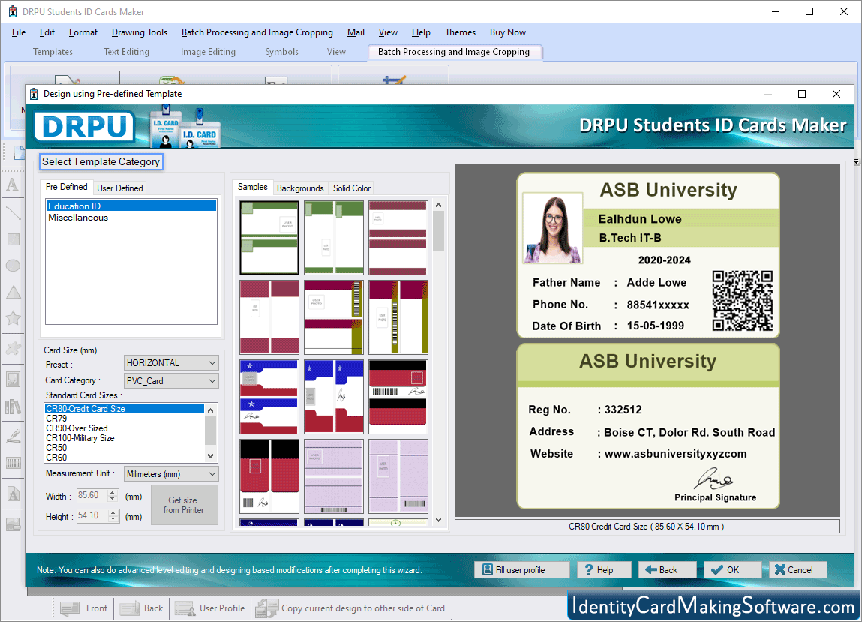The height and width of the screenshot is (622, 862).
Task: Select the Signature pen tool
Action: [x=14, y=436]
